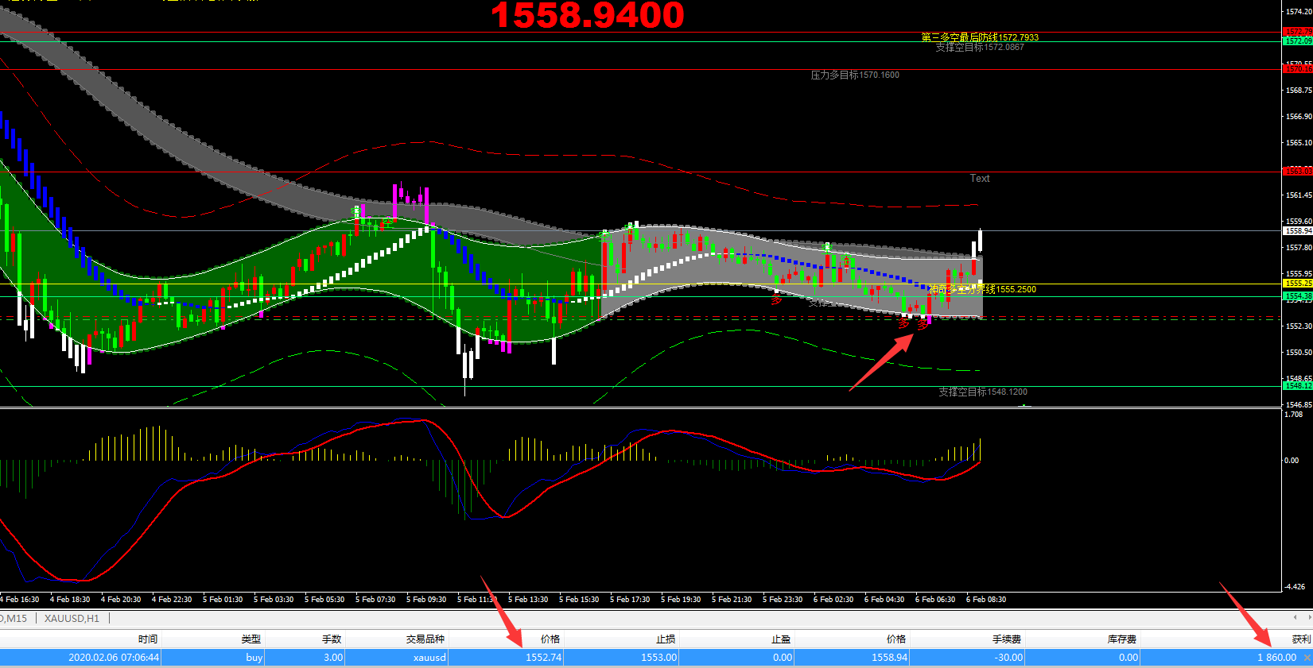The height and width of the screenshot is (668, 1313).
Task: Click the 手续费 column header
Action: point(1006,639)
